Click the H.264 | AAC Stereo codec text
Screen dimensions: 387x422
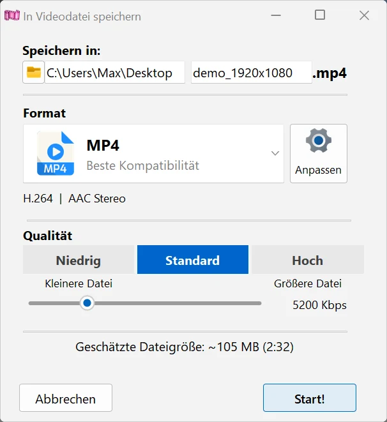[x=74, y=199]
